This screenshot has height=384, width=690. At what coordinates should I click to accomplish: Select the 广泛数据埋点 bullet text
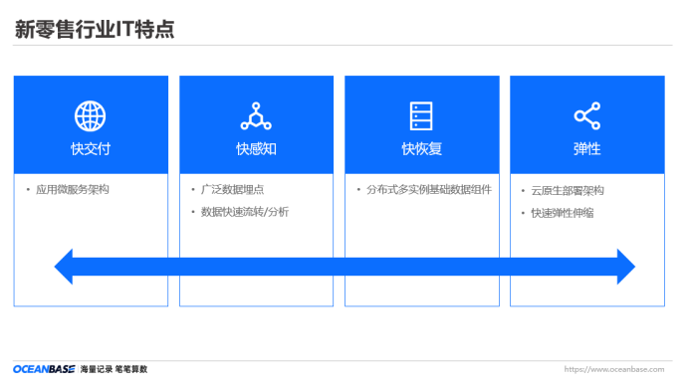pos(232,190)
